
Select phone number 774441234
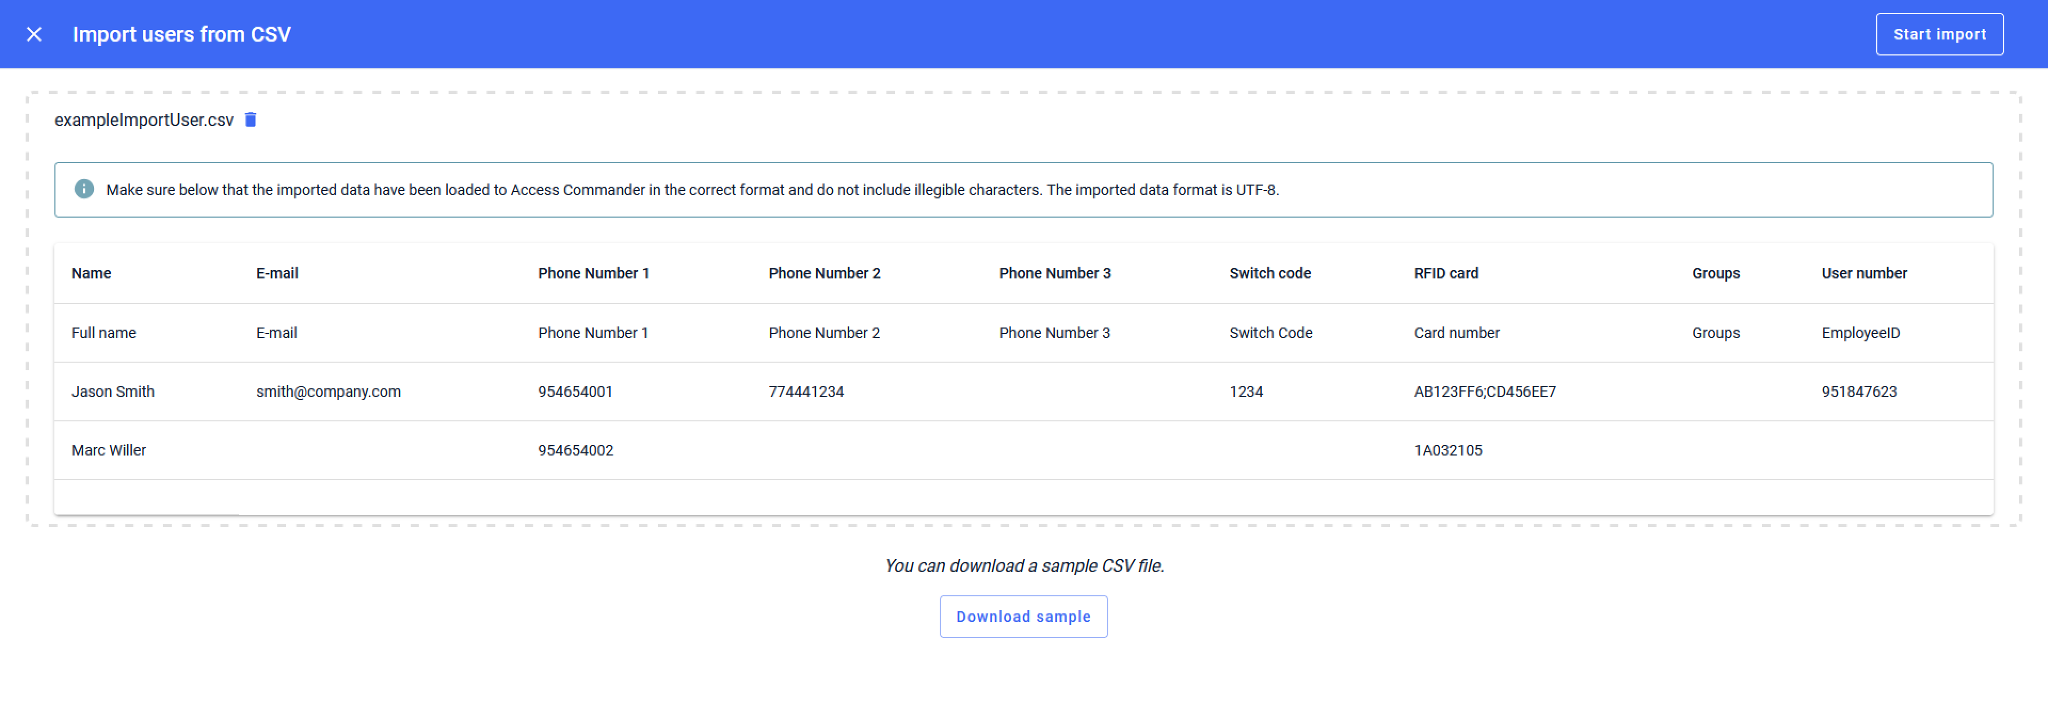(806, 392)
